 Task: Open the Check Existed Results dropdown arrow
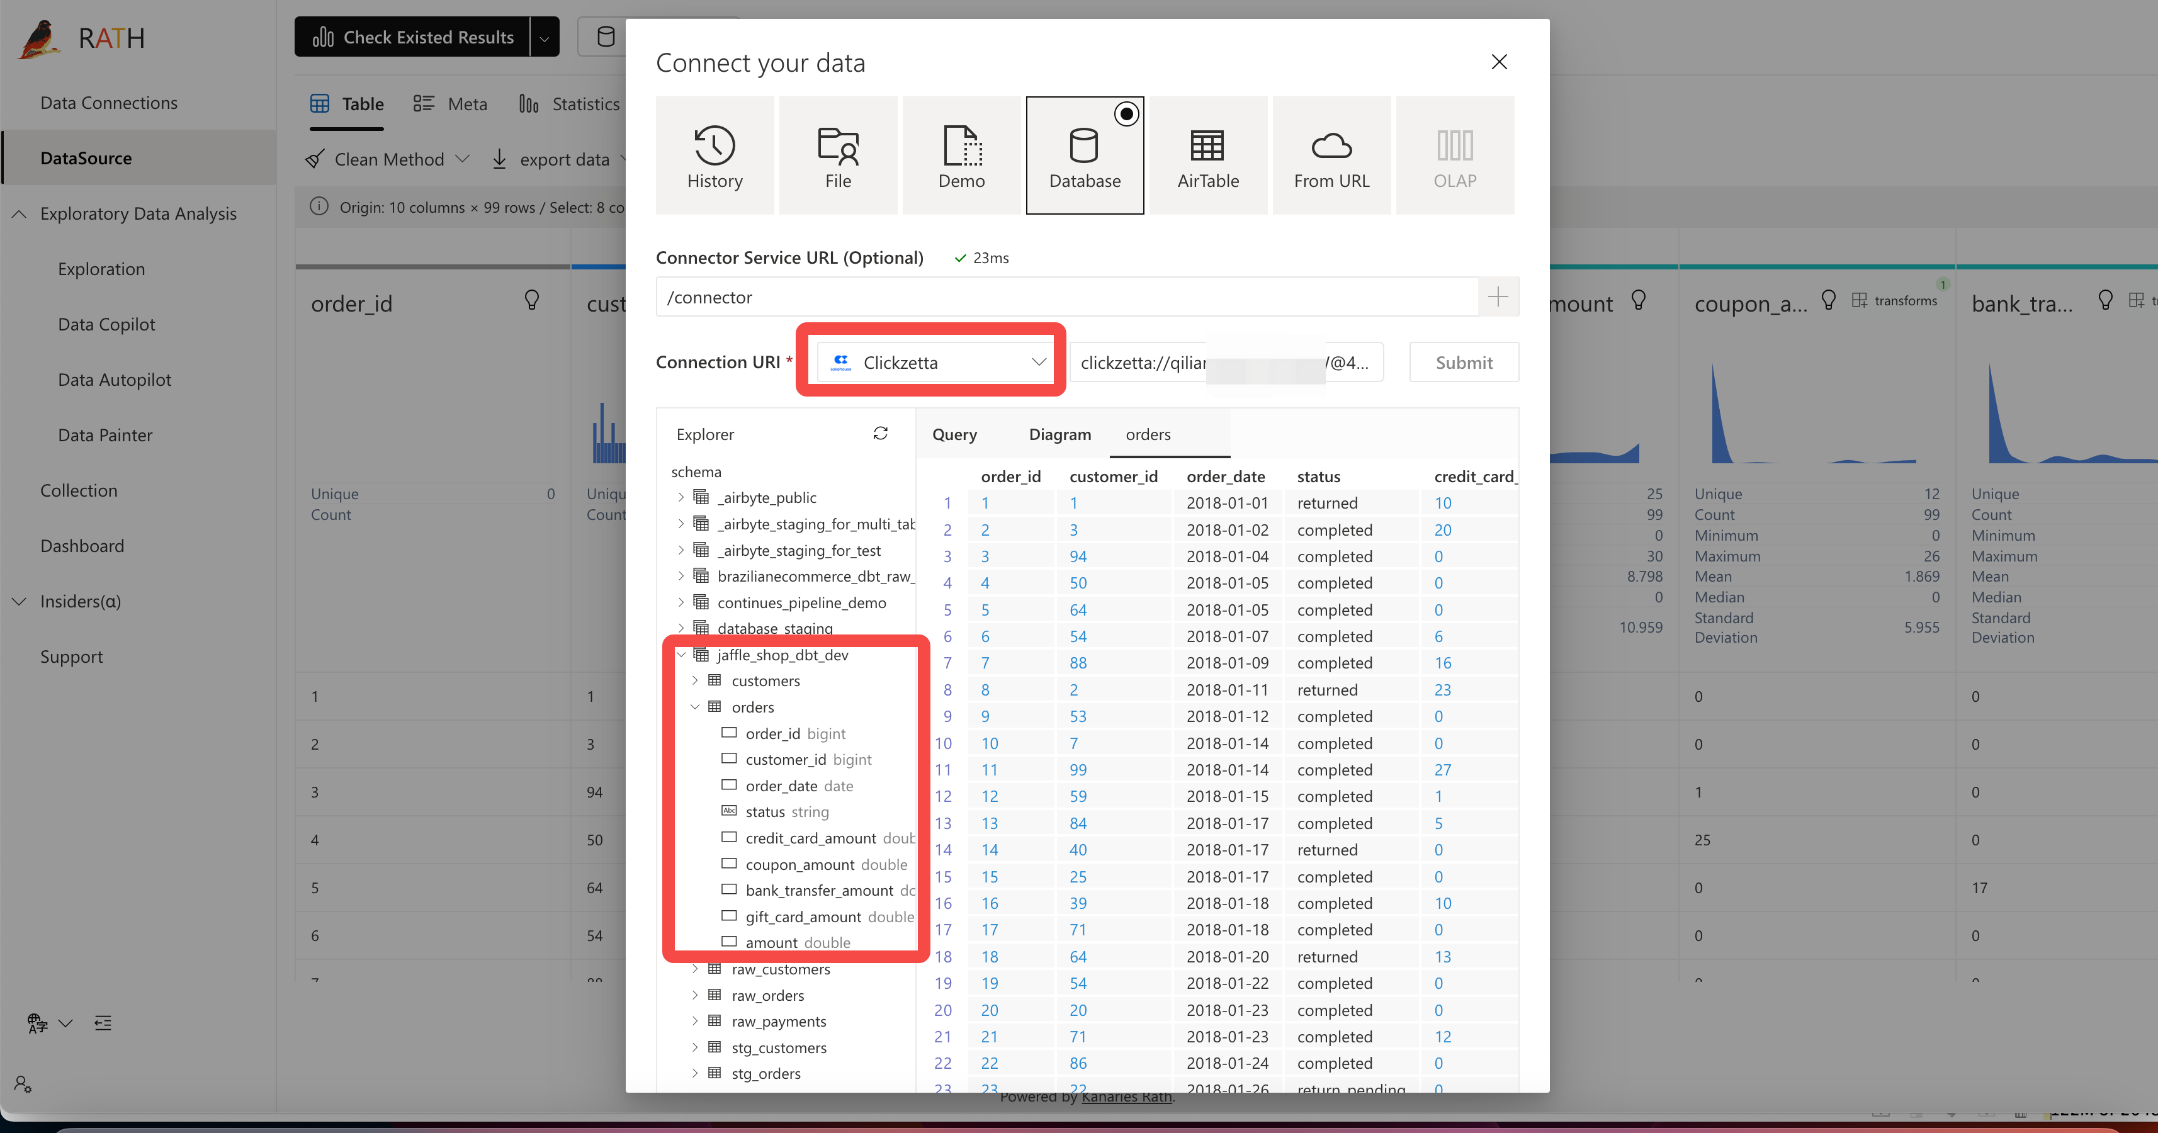pos(545,38)
